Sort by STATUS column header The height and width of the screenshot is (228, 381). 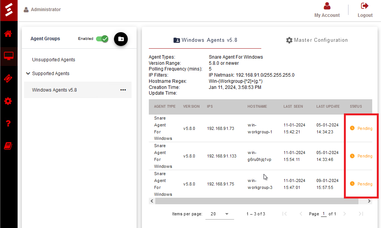tap(356, 107)
